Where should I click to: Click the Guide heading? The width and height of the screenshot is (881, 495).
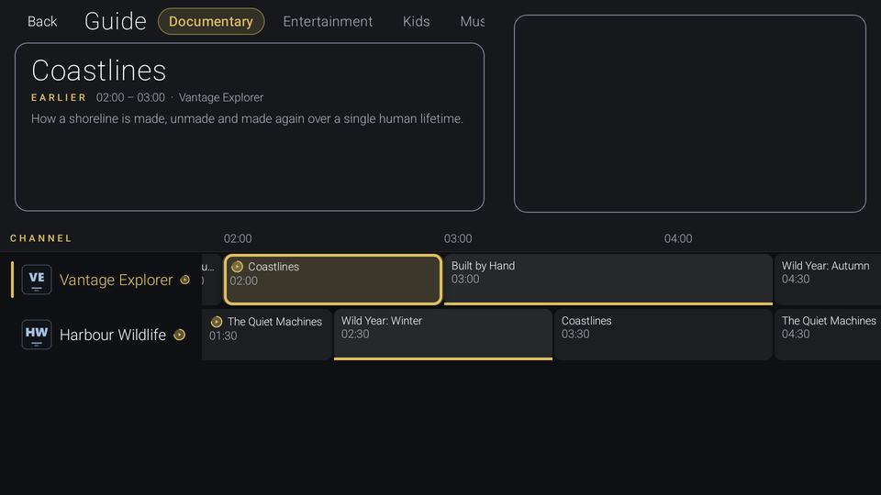(116, 21)
